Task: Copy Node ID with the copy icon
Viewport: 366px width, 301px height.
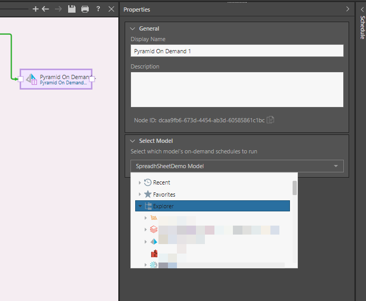Action: [270, 120]
